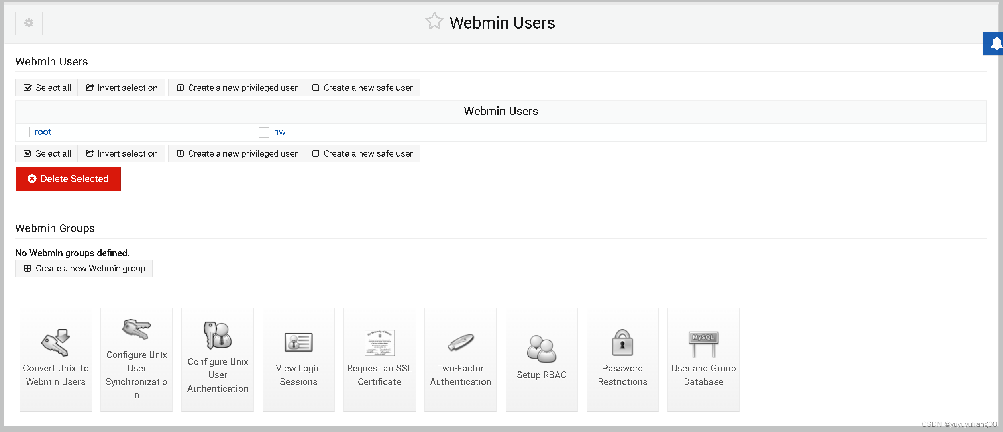Create a new Webmin group
The height and width of the screenshot is (432, 1003).
84,268
